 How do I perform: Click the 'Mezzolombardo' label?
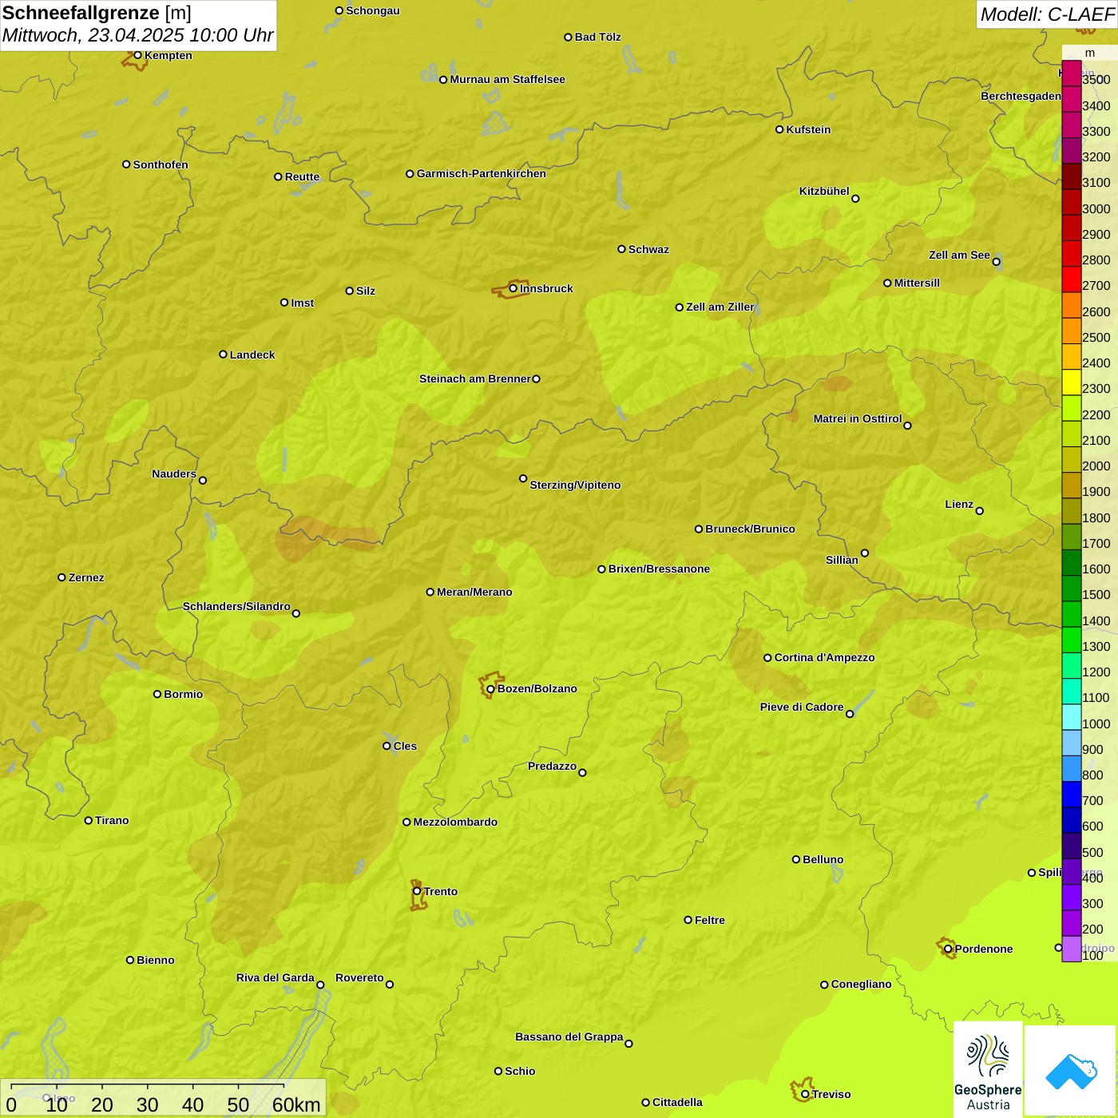(x=455, y=822)
